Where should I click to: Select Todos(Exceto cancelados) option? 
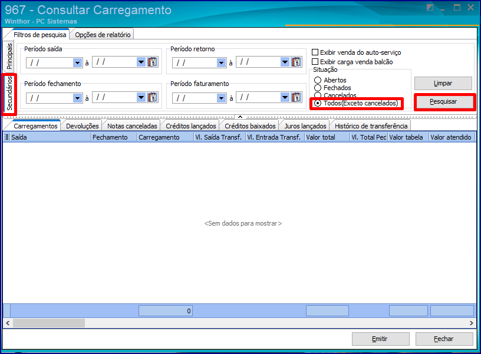318,103
